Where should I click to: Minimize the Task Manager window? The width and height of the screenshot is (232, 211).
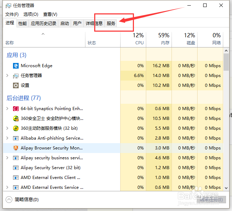(189, 6)
